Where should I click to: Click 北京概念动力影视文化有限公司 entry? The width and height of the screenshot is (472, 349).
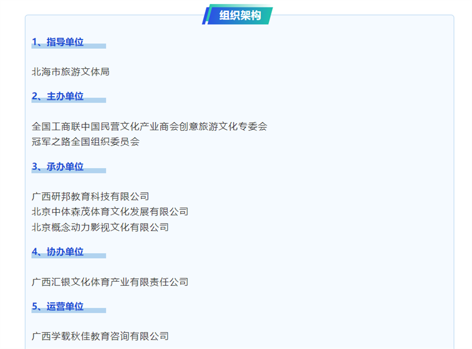click(x=100, y=227)
